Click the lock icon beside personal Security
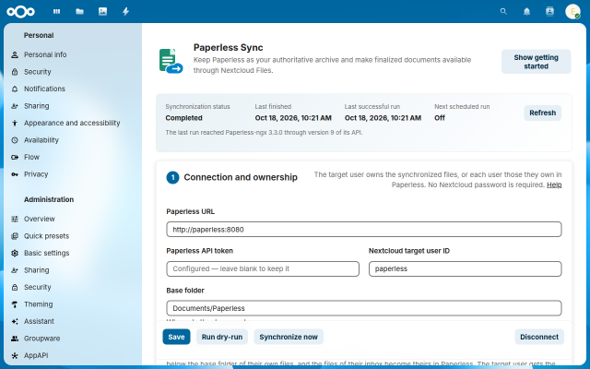Viewport: 590px width, 369px height. pos(15,72)
